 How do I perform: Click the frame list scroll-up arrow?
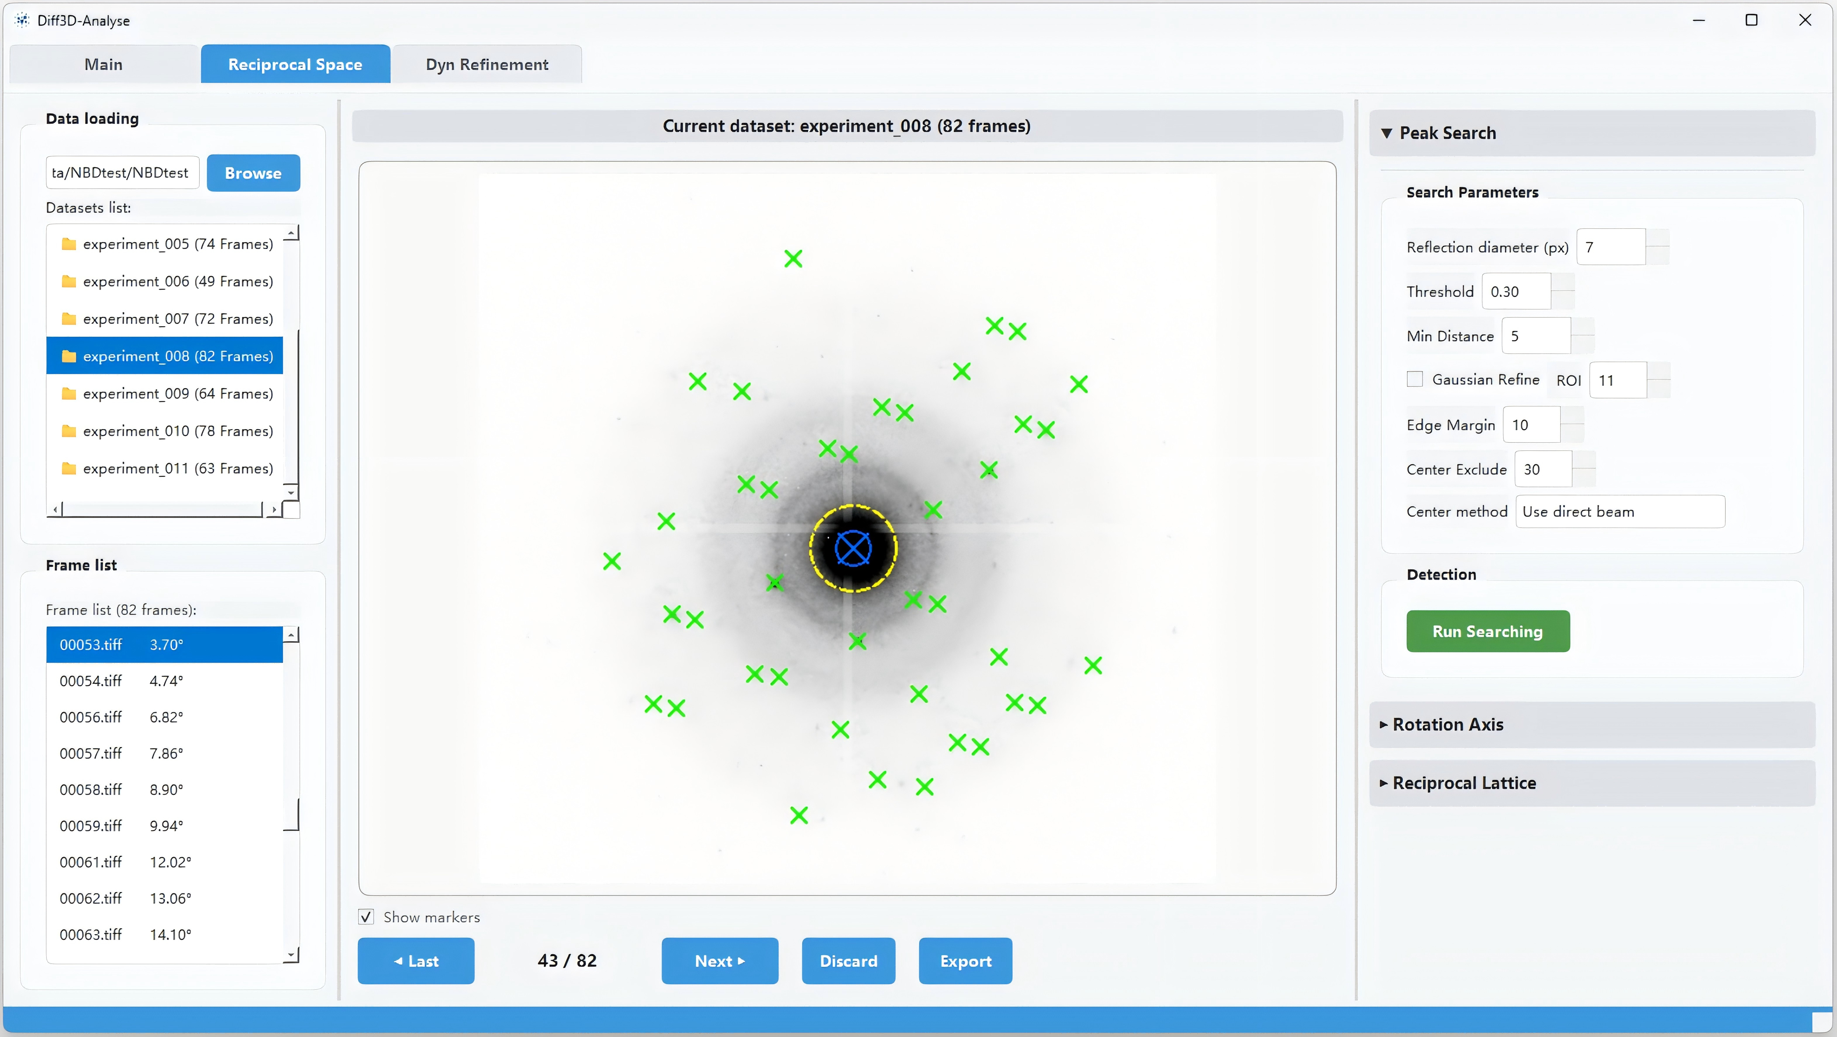pyautogui.click(x=291, y=635)
